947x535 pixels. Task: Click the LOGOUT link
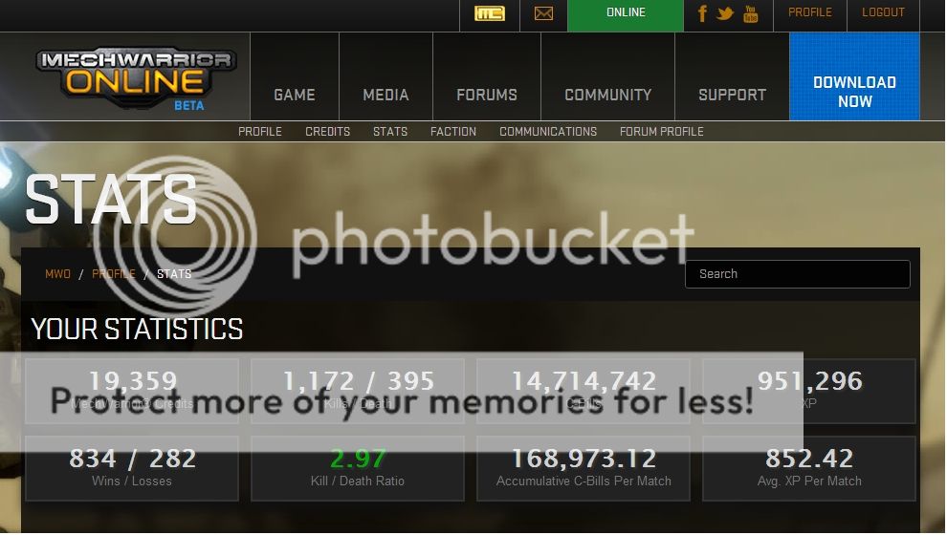click(x=883, y=12)
